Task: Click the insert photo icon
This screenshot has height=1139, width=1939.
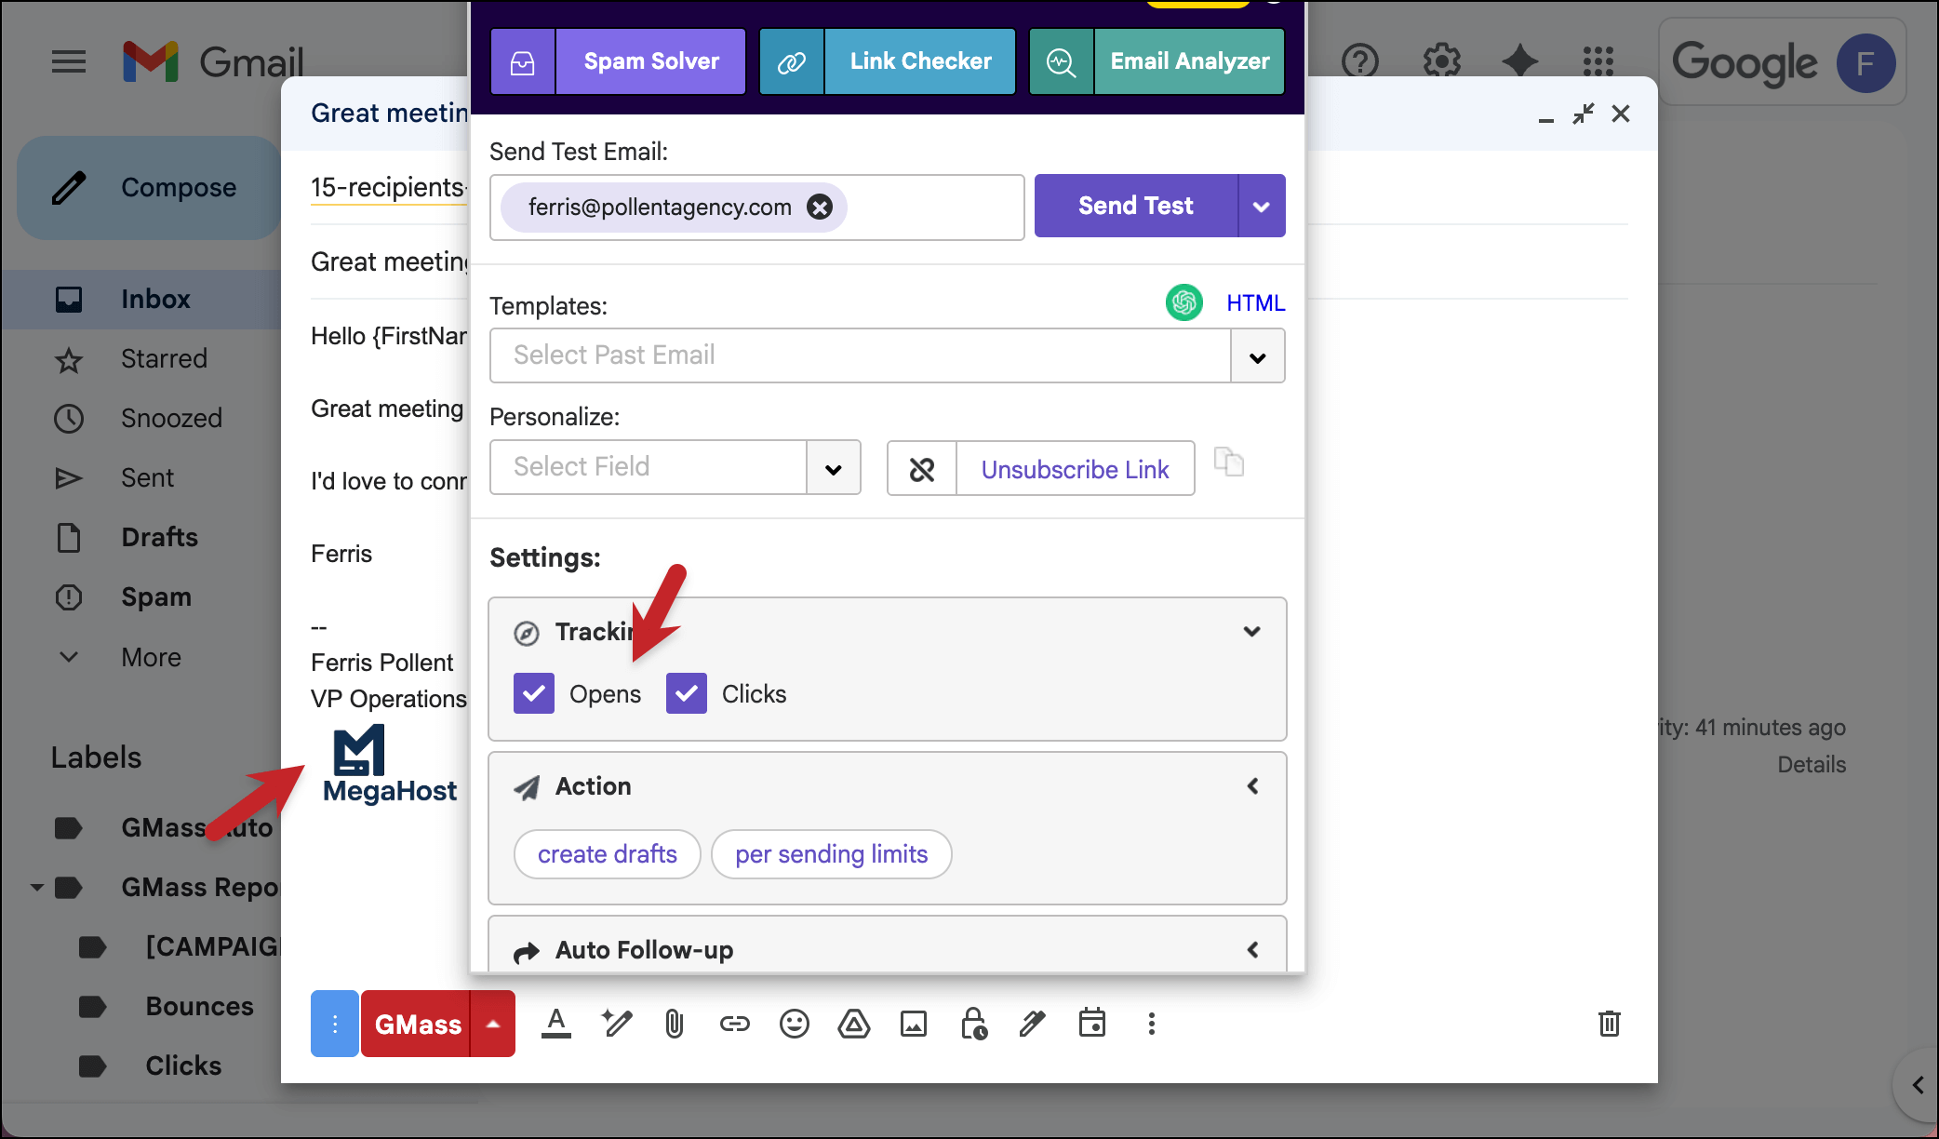Action: (913, 1025)
